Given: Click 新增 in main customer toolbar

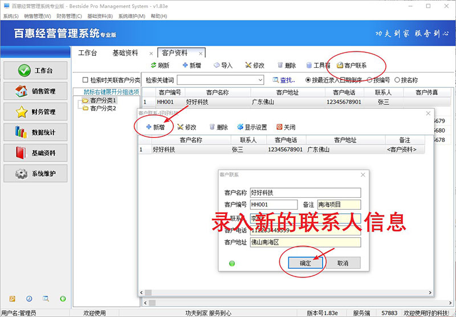Looking at the screenshot, I should tap(192, 66).
